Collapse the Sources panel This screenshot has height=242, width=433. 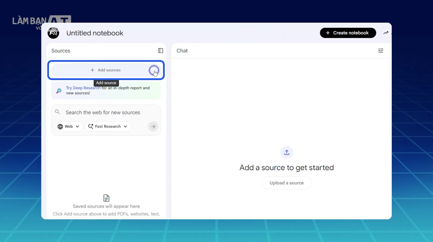click(x=161, y=51)
